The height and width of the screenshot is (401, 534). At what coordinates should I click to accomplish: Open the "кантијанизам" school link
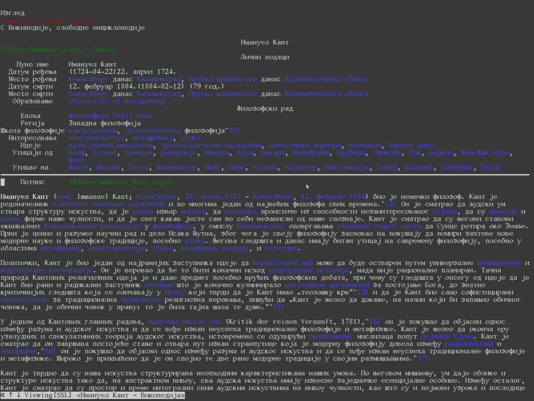93,131
